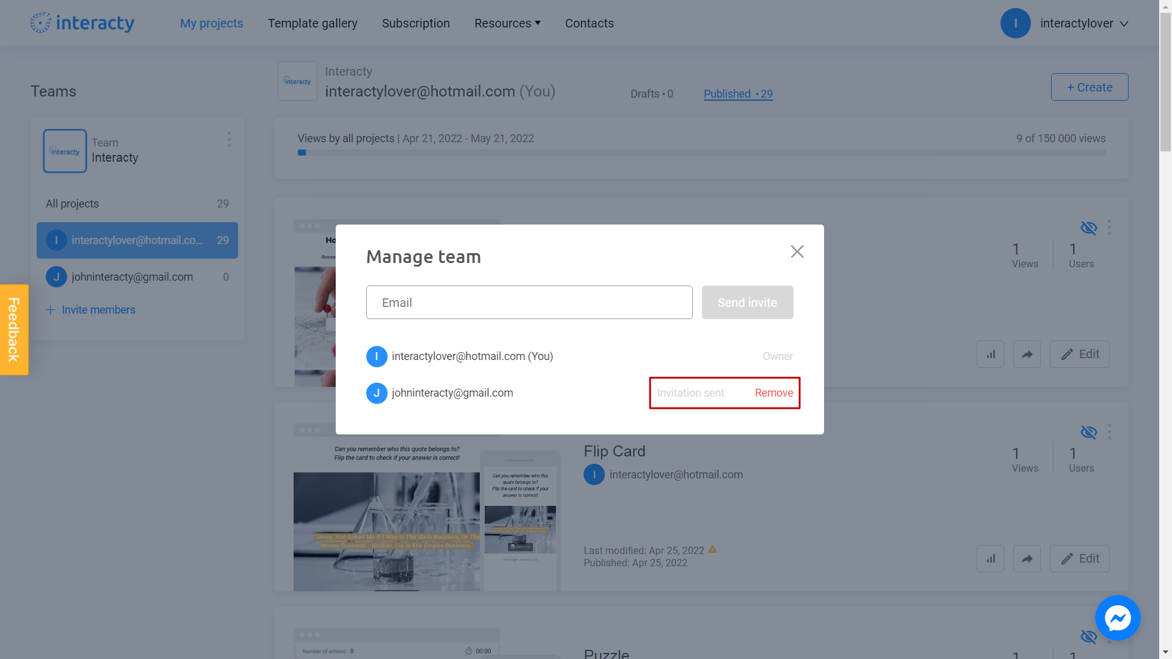Click the views usage progress bar
The image size is (1172, 659).
coord(701,153)
